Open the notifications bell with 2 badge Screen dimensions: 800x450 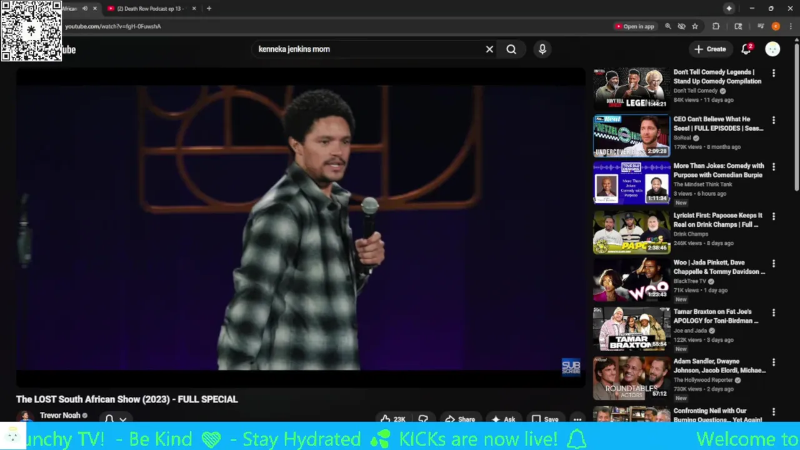(x=746, y=49)
